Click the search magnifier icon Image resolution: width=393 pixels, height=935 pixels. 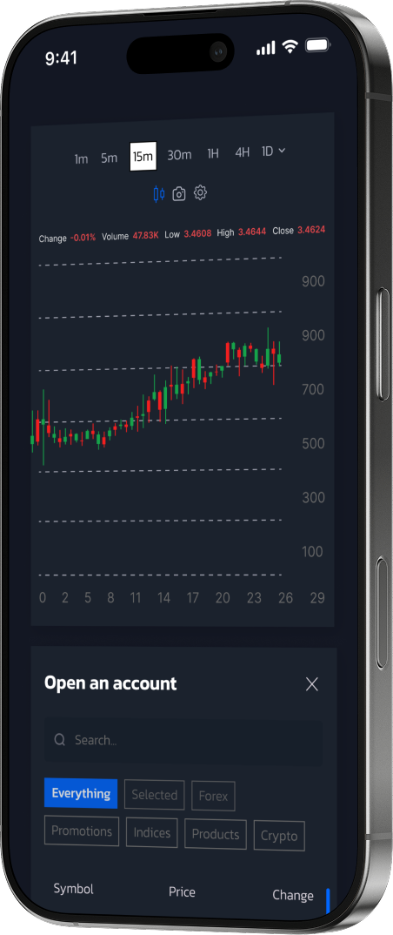tap(59, 740)
